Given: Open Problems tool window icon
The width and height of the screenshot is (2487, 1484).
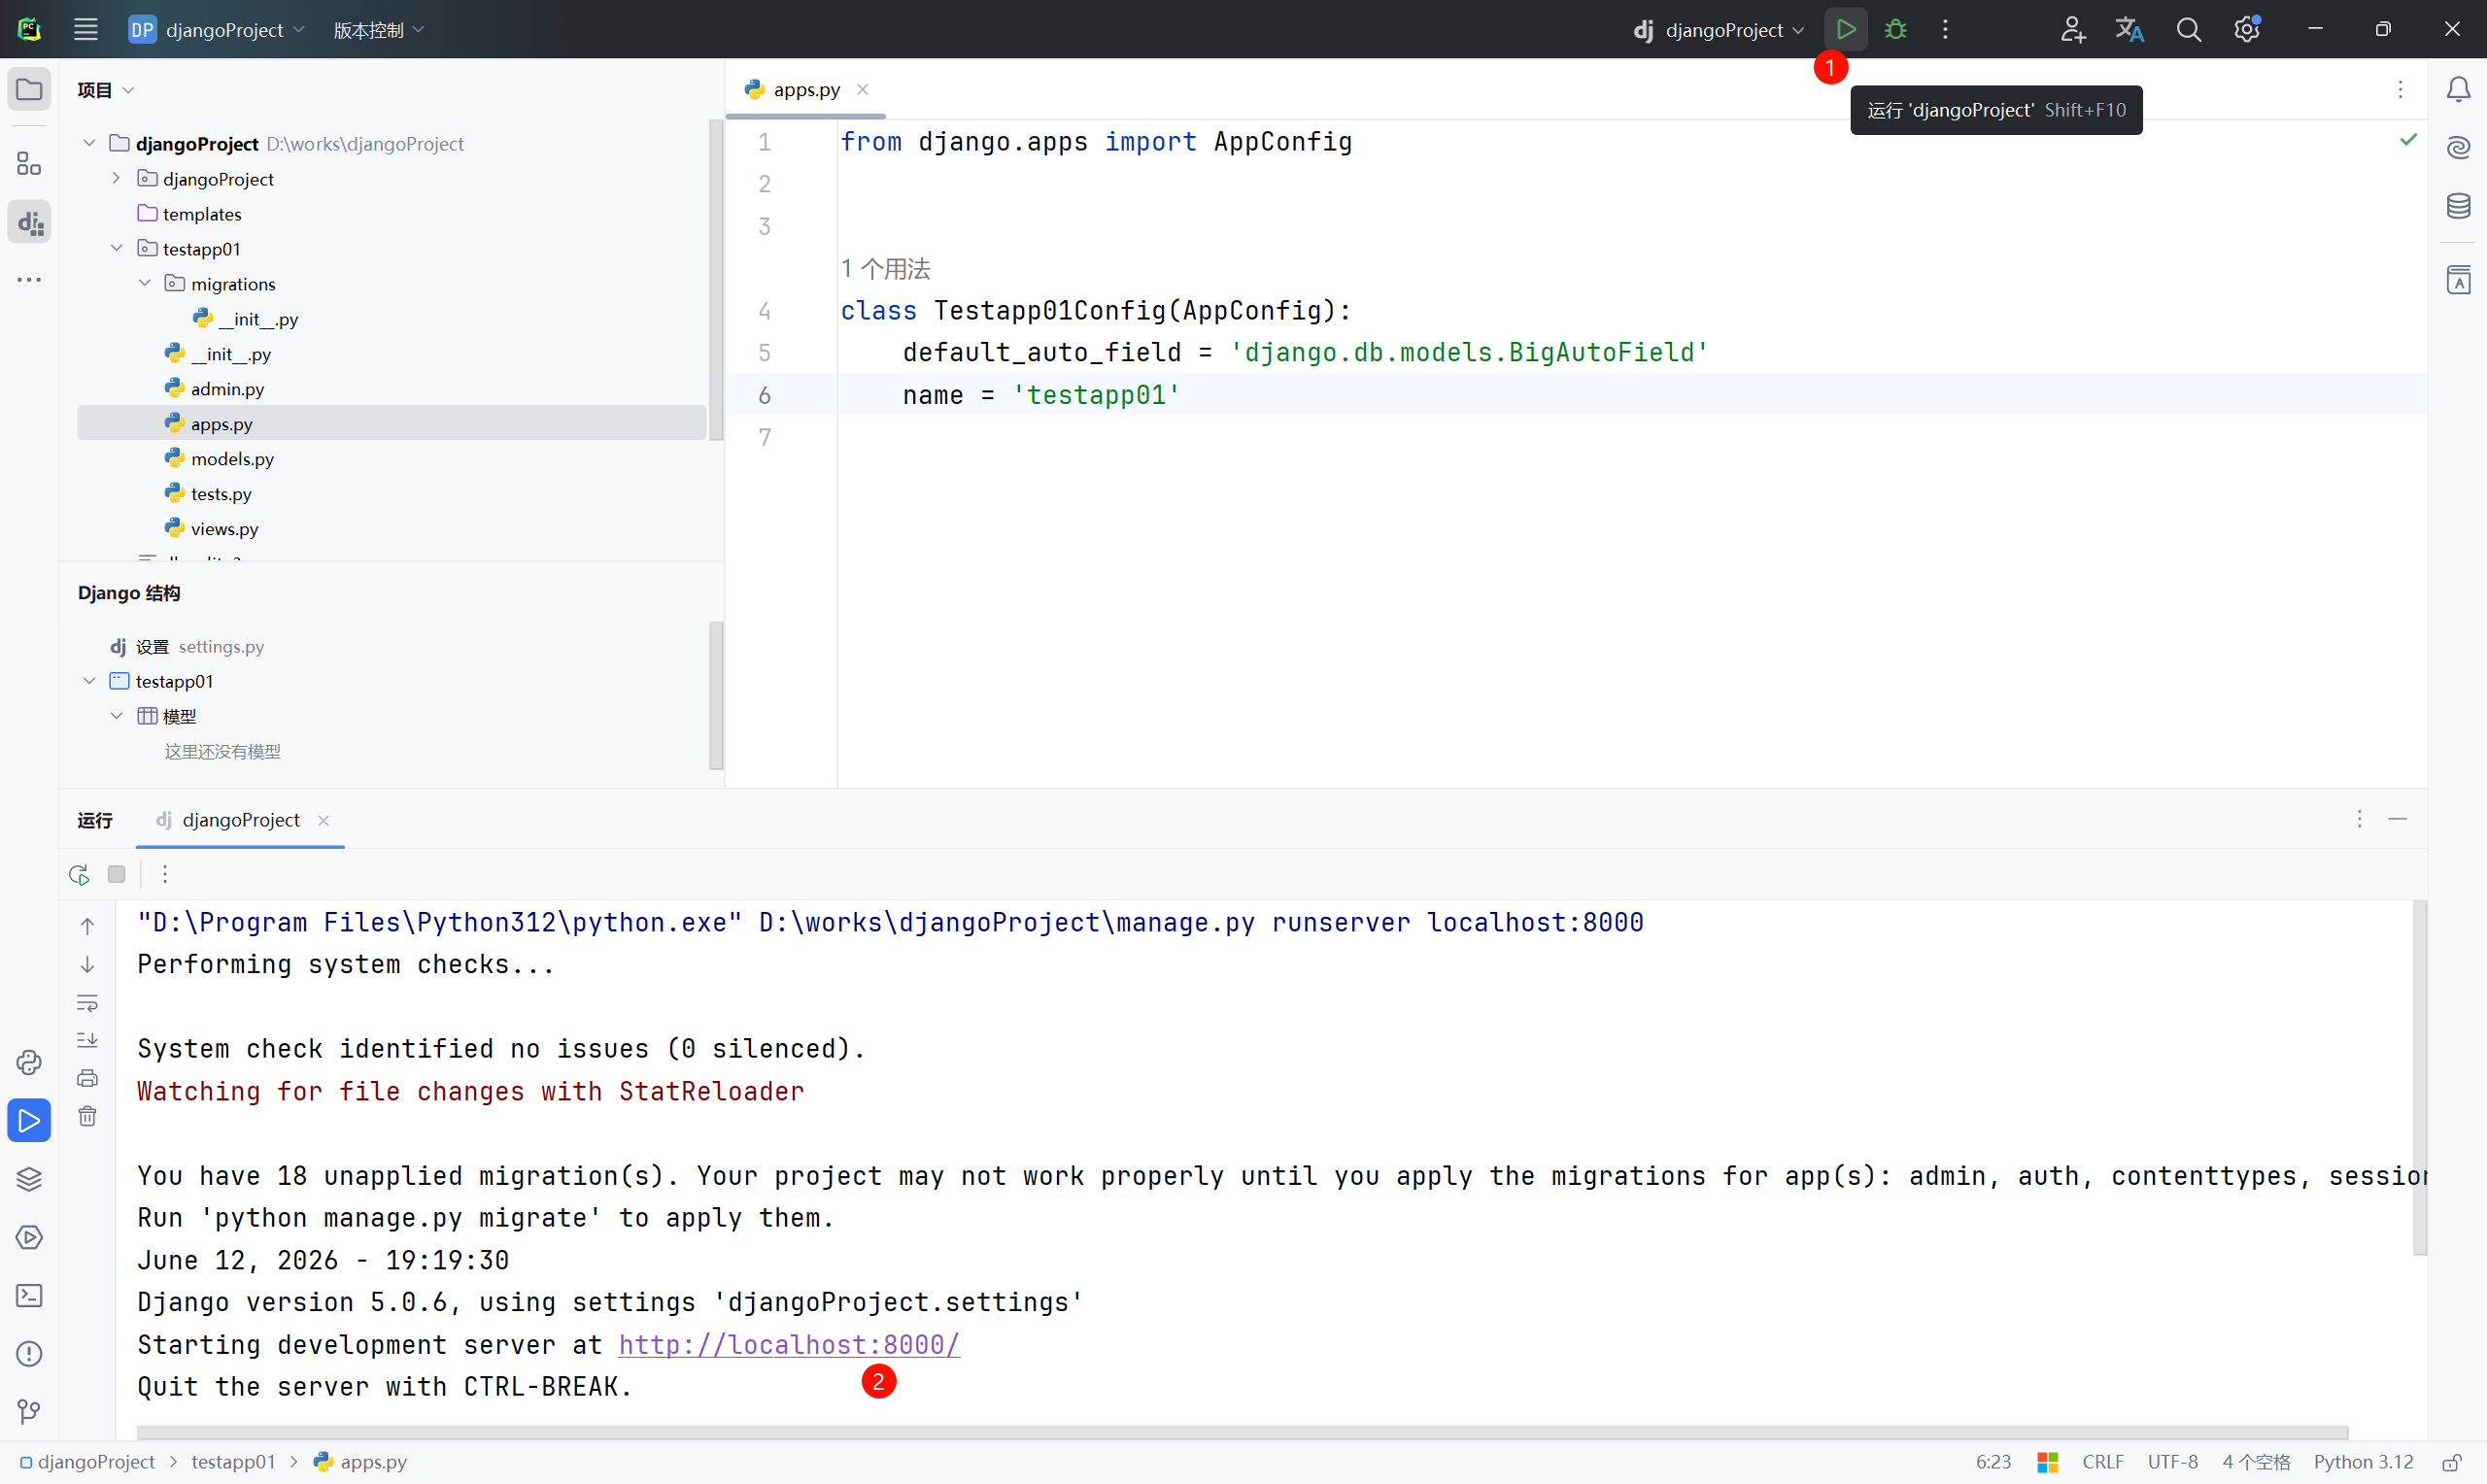Looking at the screenshot, I should point(29,1354).
